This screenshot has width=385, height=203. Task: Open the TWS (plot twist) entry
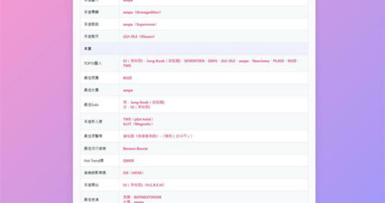click(x=138, y=119)
